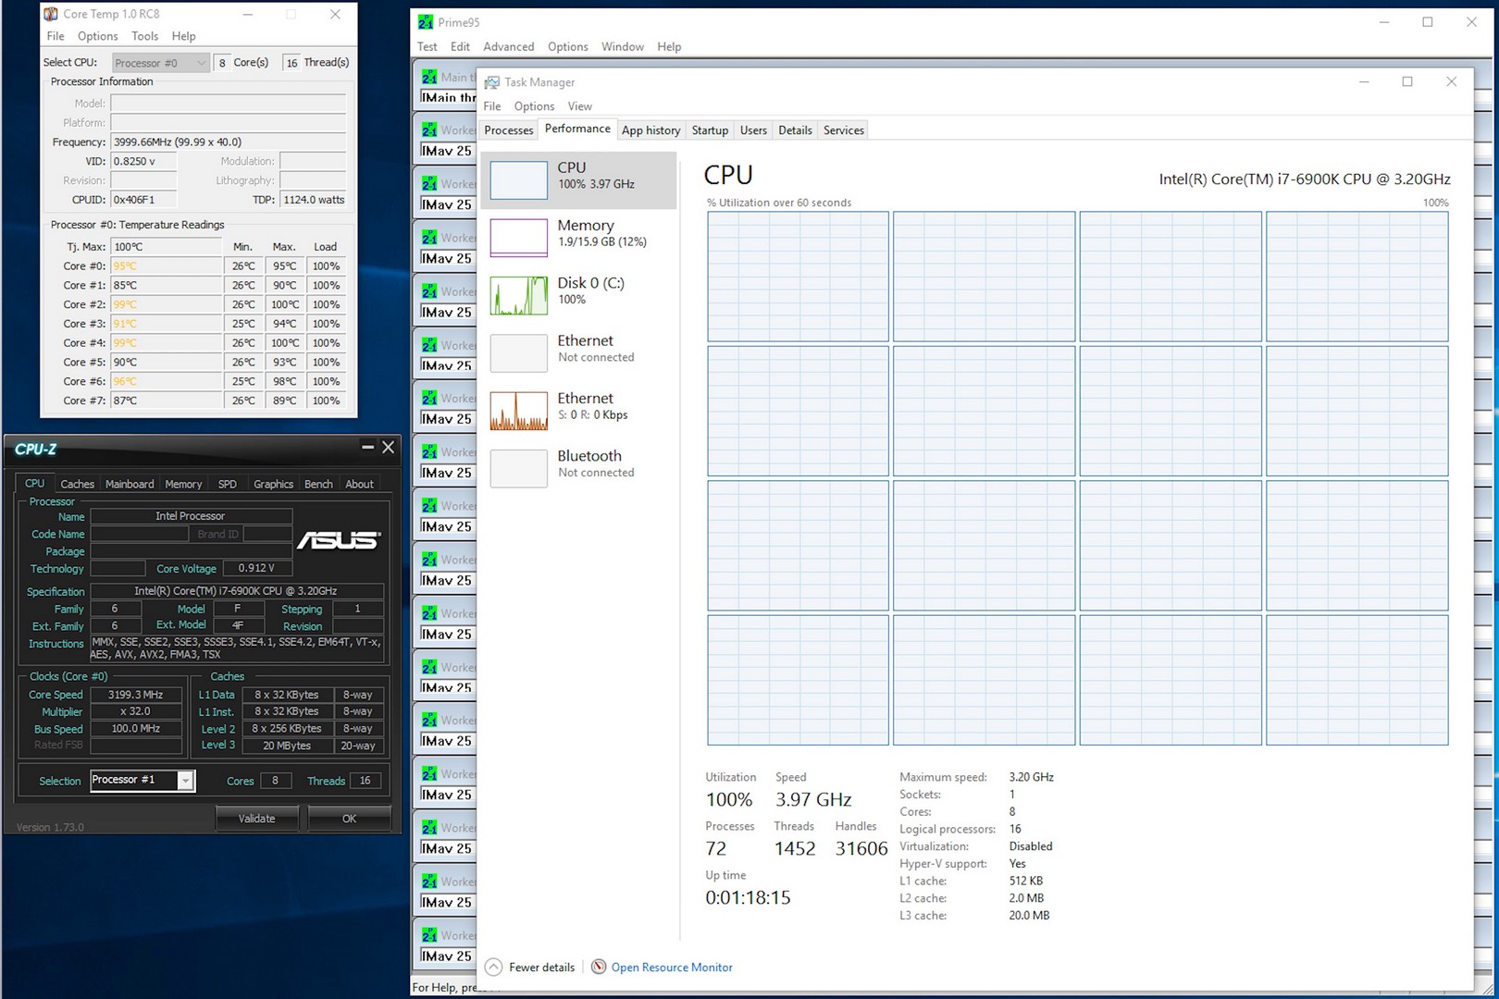
Task: Open Task Manager Options menu
Action: 535,106
